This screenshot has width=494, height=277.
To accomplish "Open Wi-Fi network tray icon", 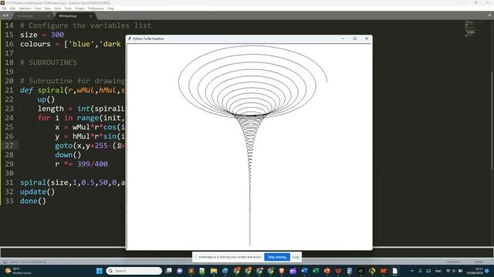I will point(448,271).
